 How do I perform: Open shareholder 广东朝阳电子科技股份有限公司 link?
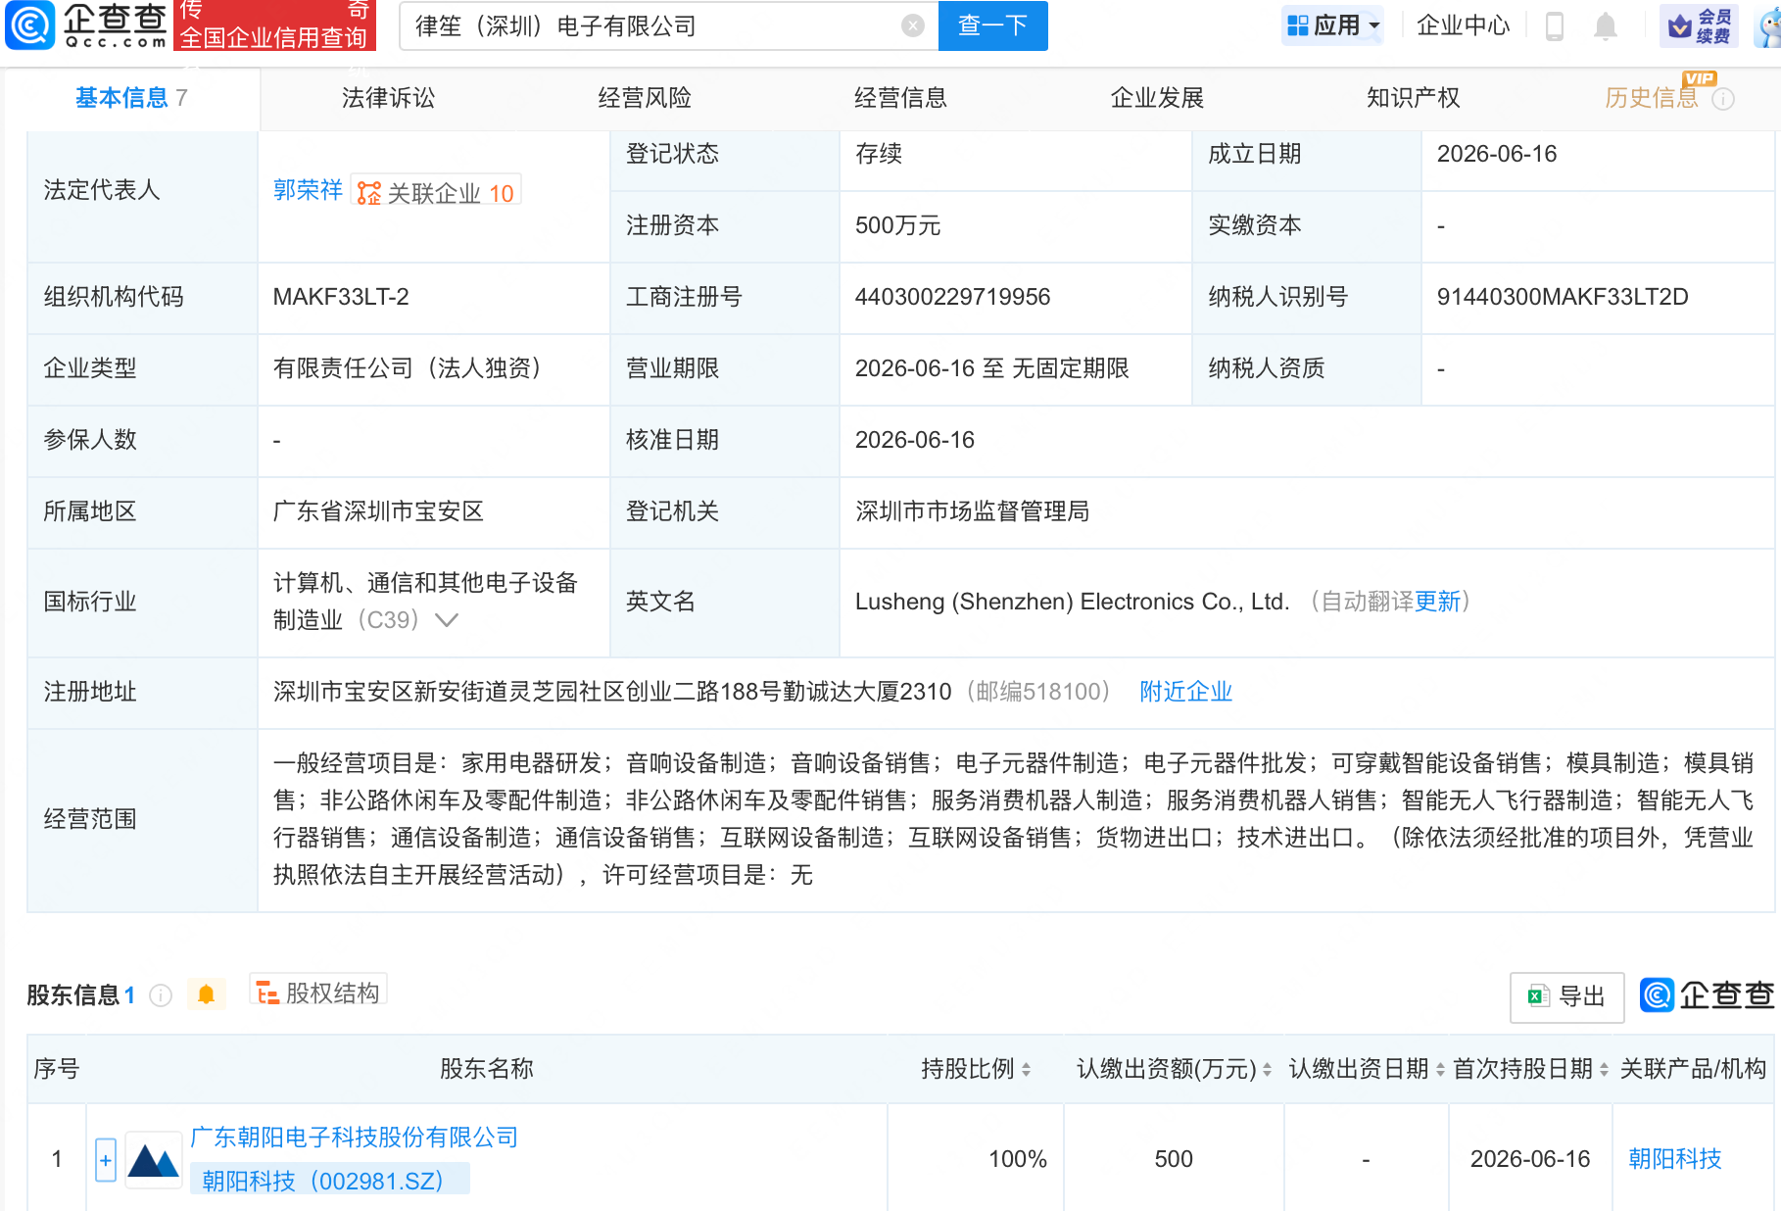point(354,1138)
